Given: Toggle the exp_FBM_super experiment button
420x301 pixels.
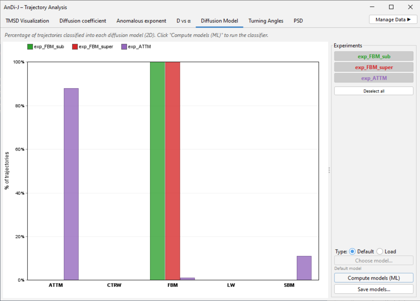Looking at the screenshot, I should click(x=374, y=67).
